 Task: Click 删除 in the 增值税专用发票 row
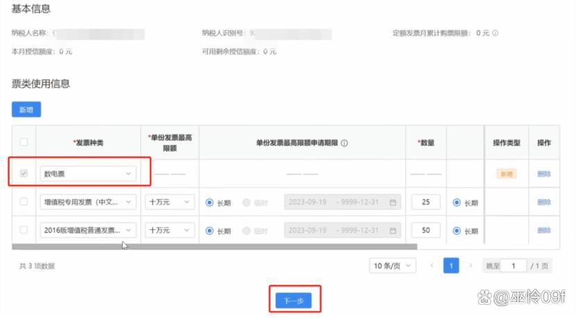(544, 201)
